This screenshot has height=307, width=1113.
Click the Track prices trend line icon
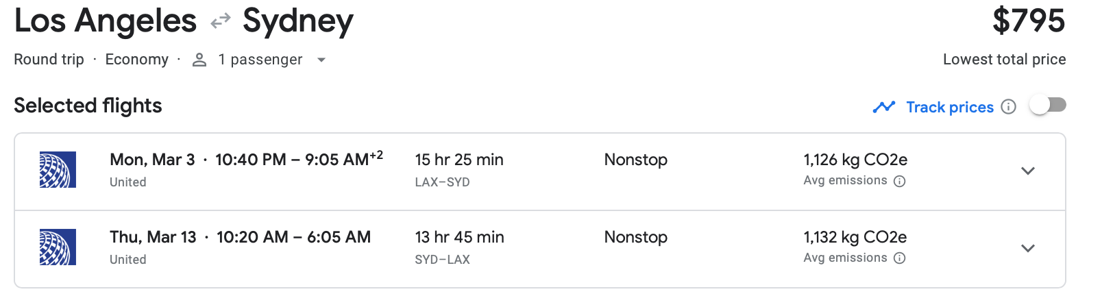pos(884,107)
